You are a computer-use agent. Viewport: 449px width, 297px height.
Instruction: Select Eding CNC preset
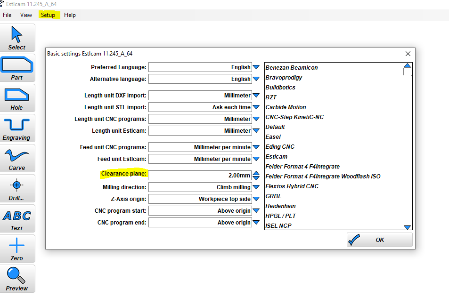280,147
